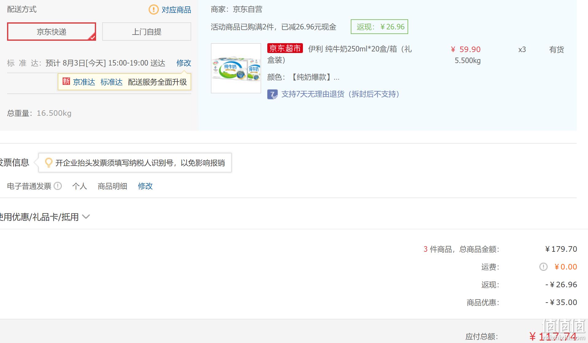
Task: Click the 颜色：【纯奶爆款】 spec text
Action: pyautogui.click(x=303, y=77)
